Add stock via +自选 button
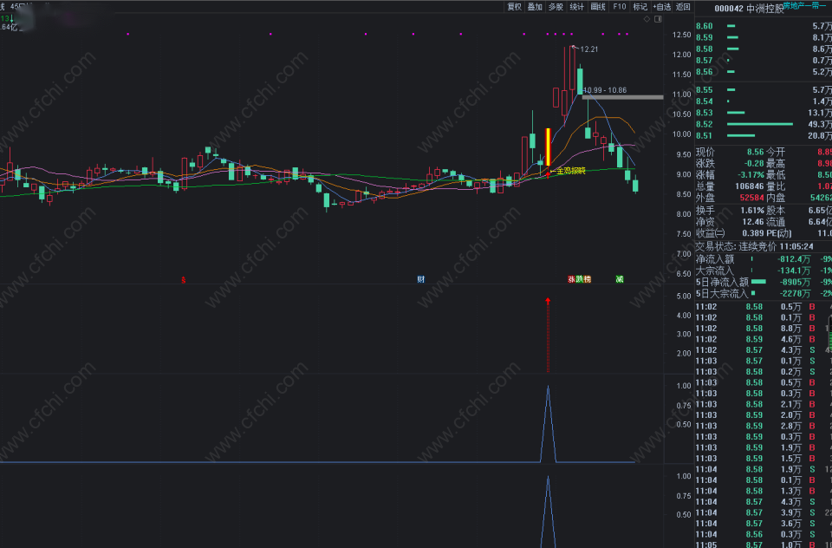The width and height of the screenshot is (832, 548). 661,7
